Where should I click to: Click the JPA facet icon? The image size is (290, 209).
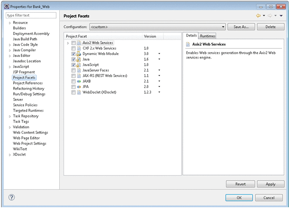click(79, 87)
